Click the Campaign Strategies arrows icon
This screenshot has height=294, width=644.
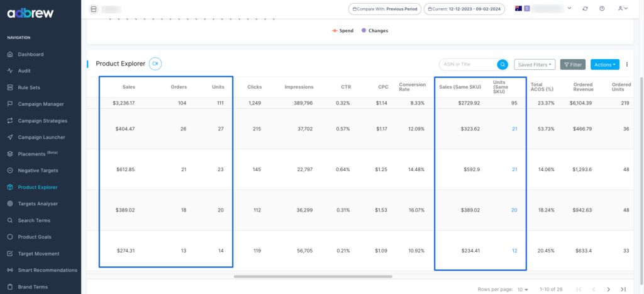click(10, 121)
